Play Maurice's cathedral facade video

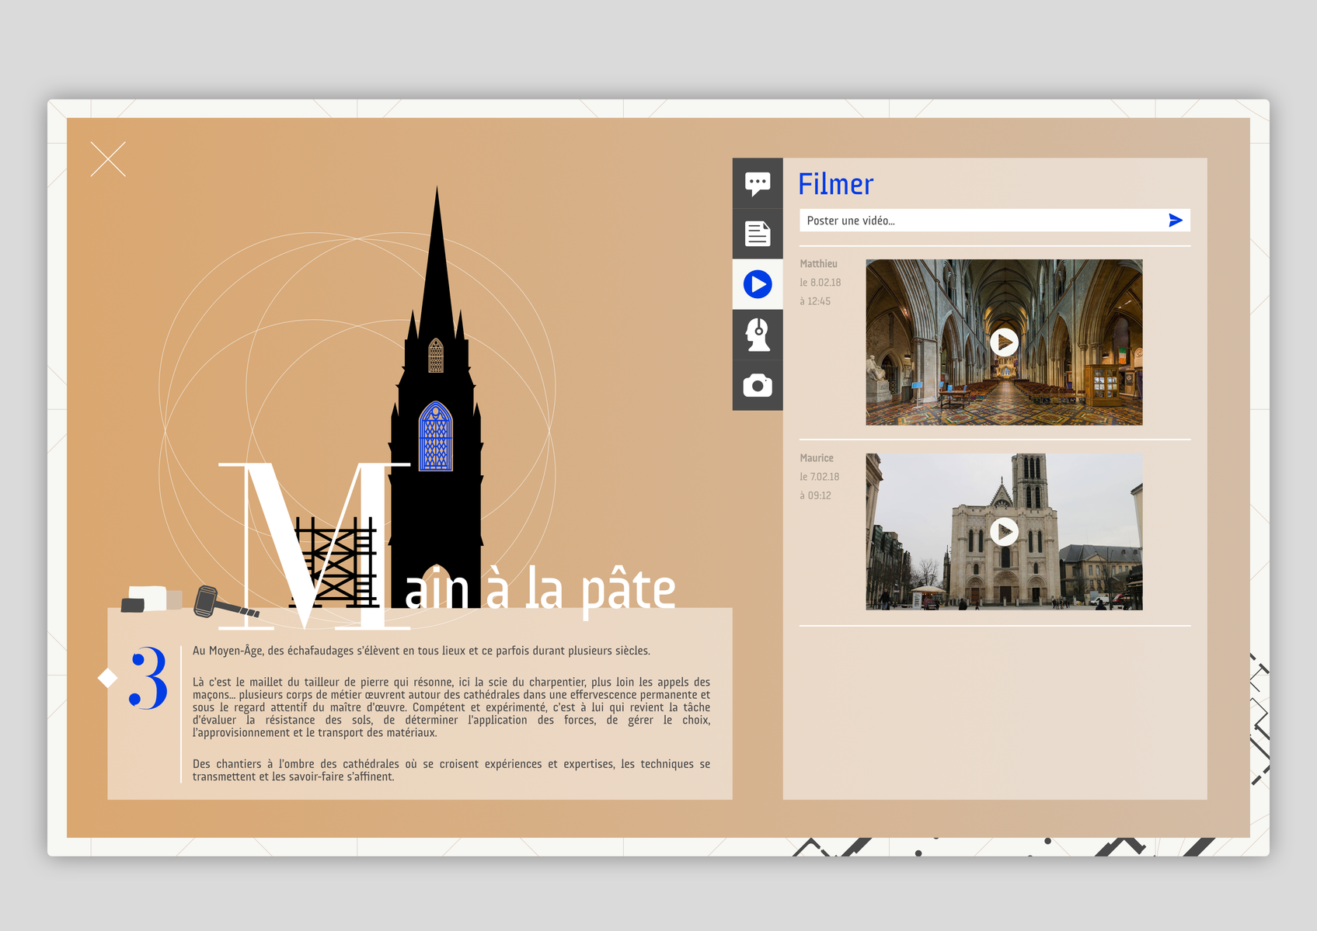[1004, 532]
